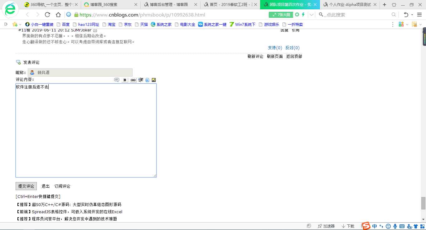
Task: Click the quote comment speech-bubble icon
Action: point(117,80)
